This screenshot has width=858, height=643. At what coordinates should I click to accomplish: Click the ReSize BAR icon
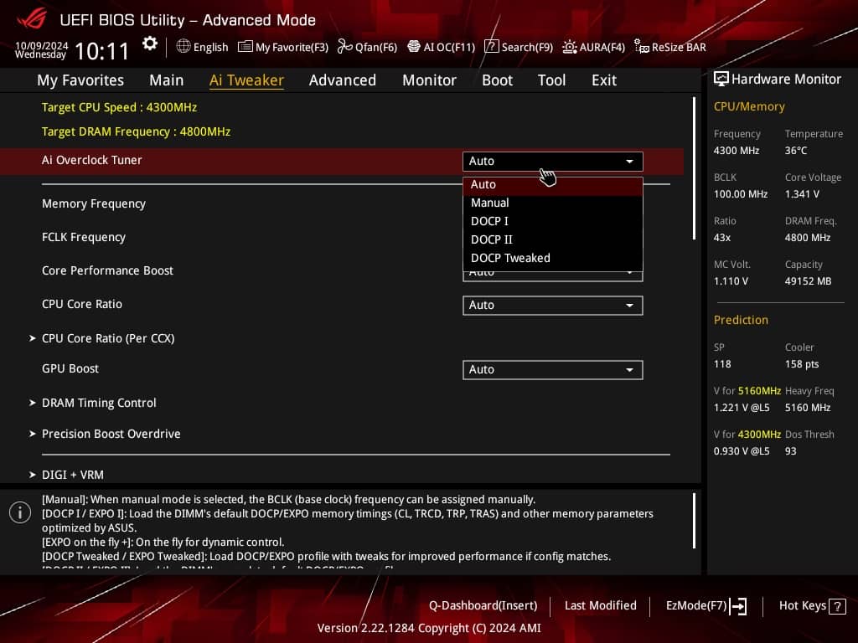click(641, 47)
